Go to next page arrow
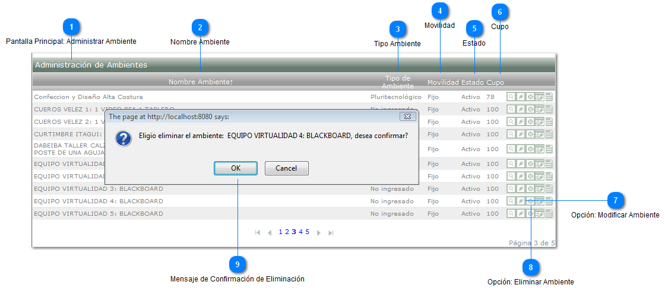The height and width of the screenshot is (288, 665). tap(319, 232)
